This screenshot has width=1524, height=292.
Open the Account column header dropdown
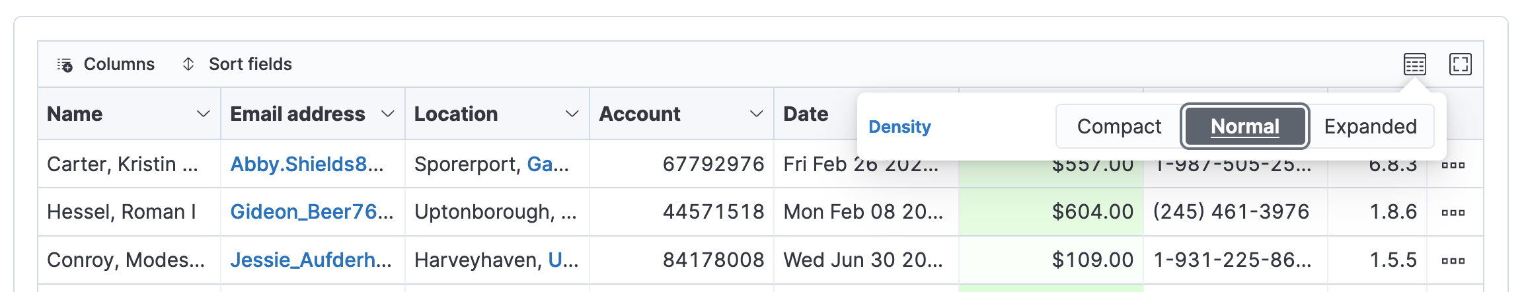pyautogui.click(x=757, y=114)
